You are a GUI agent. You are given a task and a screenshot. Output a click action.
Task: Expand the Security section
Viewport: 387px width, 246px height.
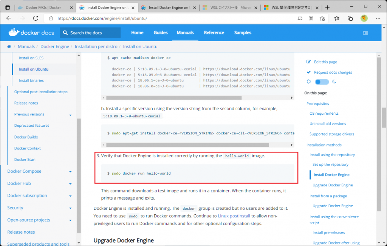click(70, 208)
